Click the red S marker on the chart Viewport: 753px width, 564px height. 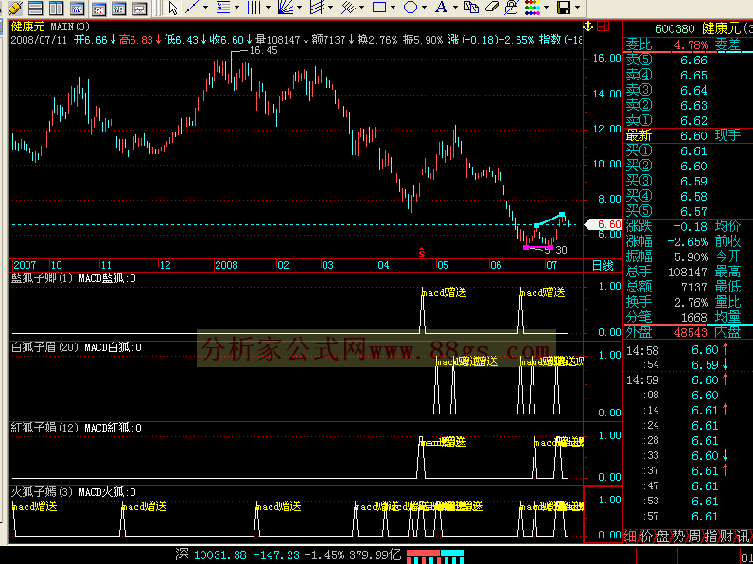point(422,253)
